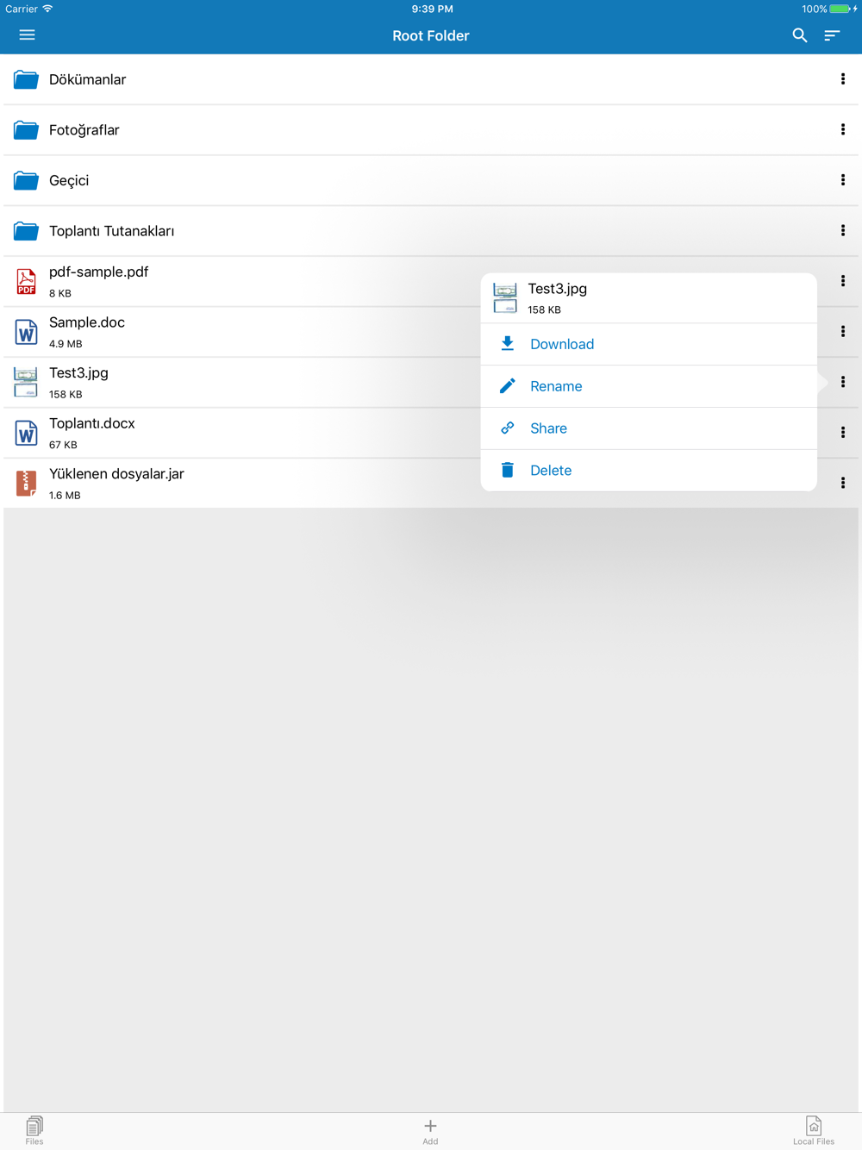This screenshot has height=1150, width=862.
Task: Click the archive icon for Yüklenen dosyalar.jar
Action: 26,483
